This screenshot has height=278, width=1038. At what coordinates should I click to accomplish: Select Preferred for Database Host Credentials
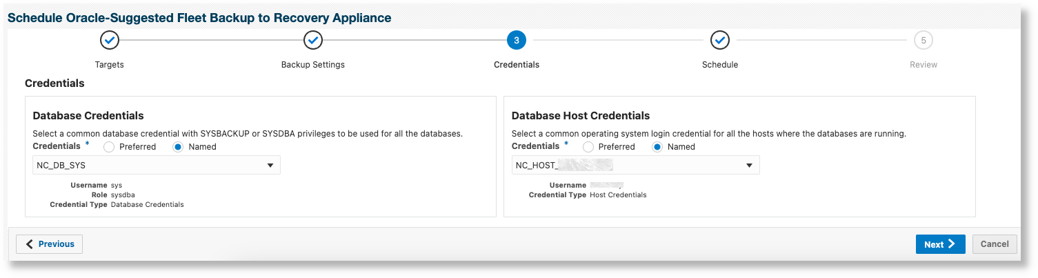tap(588, 147)
